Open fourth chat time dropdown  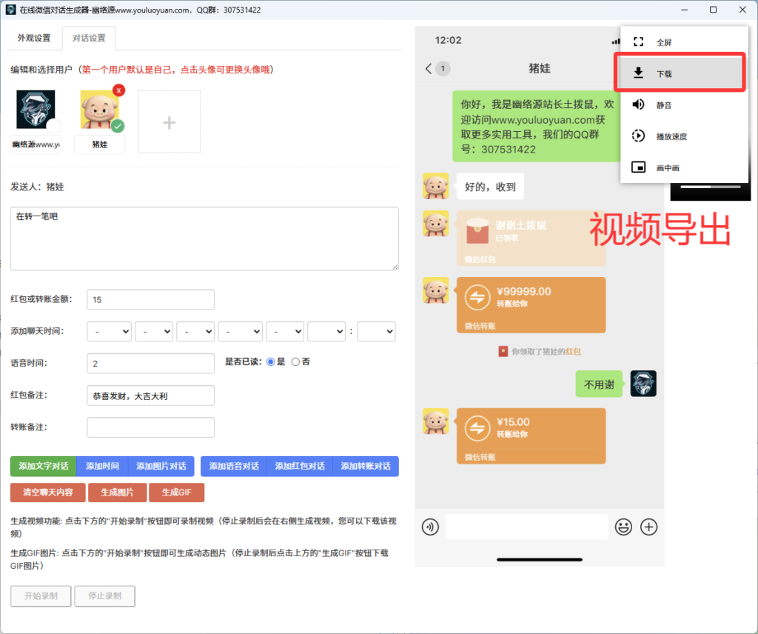[x=241, y=331]
